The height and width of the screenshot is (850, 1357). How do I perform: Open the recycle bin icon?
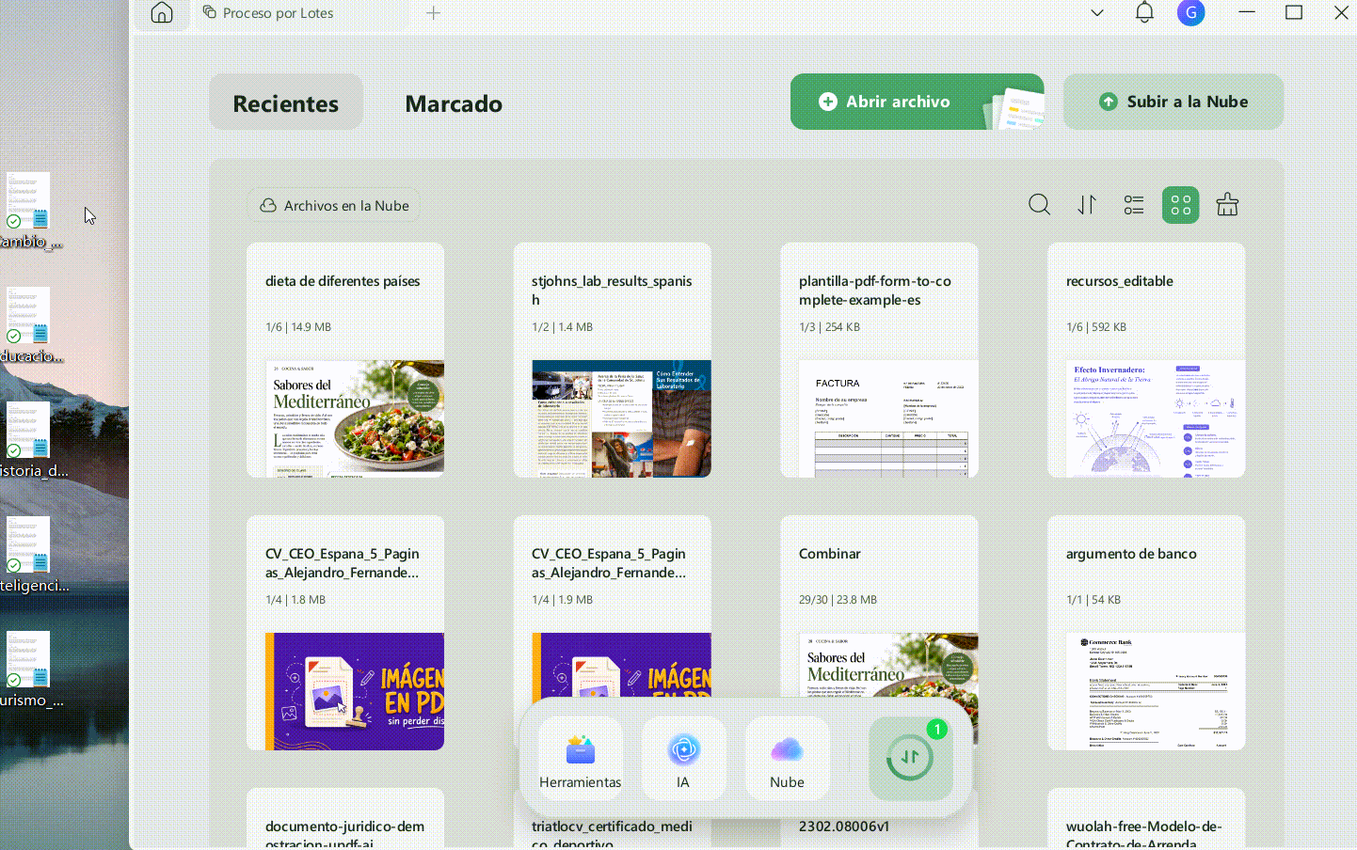coord(1227,205)
